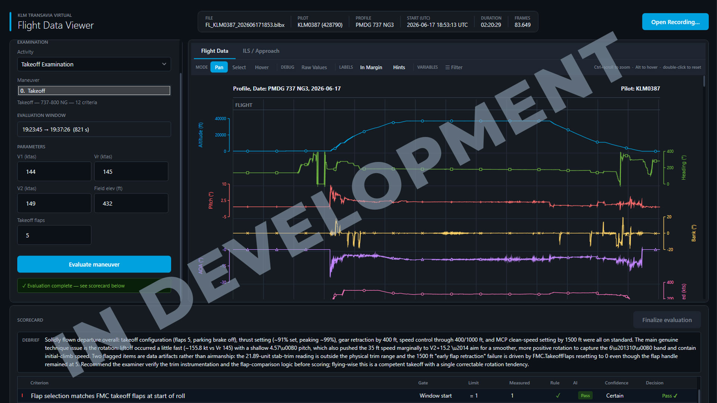
Task: Click the duration value 02:20:29
Action: coord(491,25)
